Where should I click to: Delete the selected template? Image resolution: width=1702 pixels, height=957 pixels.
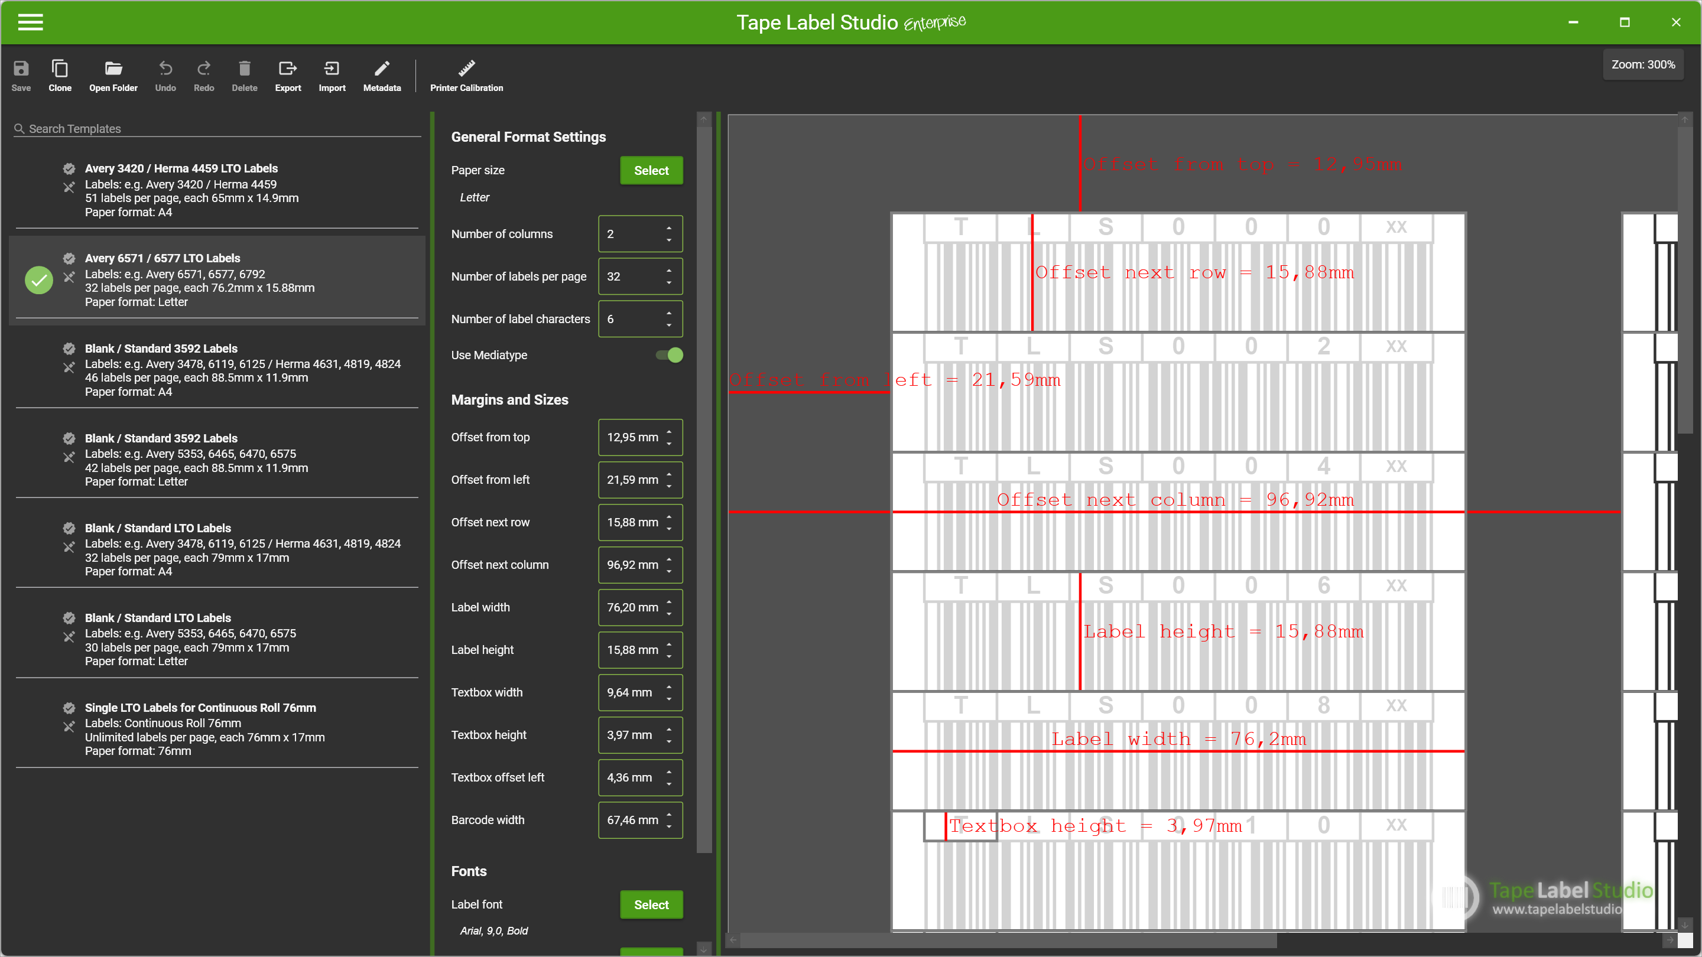245,76
